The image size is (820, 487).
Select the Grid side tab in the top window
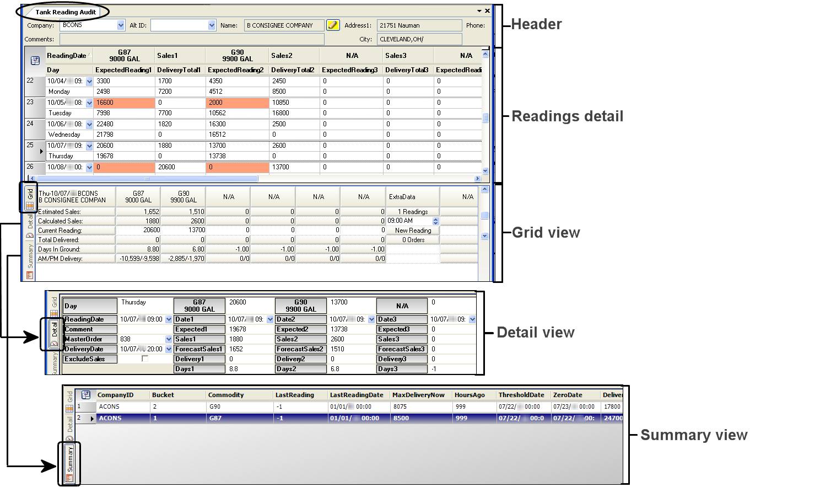point(30,199)
